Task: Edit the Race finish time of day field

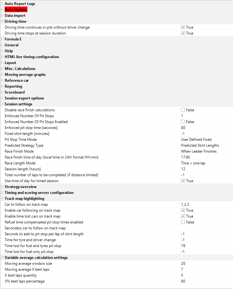Action: click(205, 157)
